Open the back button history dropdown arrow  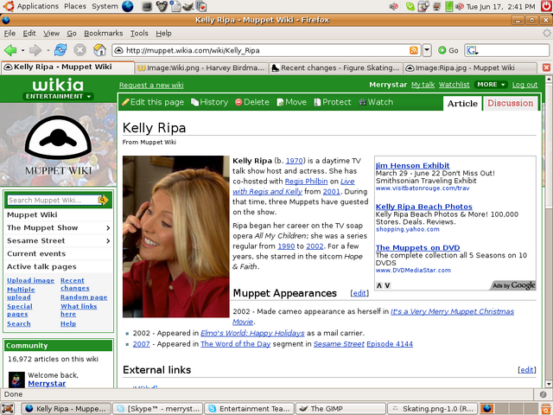pos(22,50)
